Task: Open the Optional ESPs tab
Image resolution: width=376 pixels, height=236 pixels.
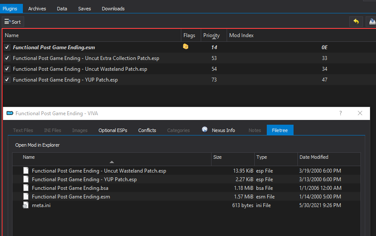Action: tap(113, 130)
